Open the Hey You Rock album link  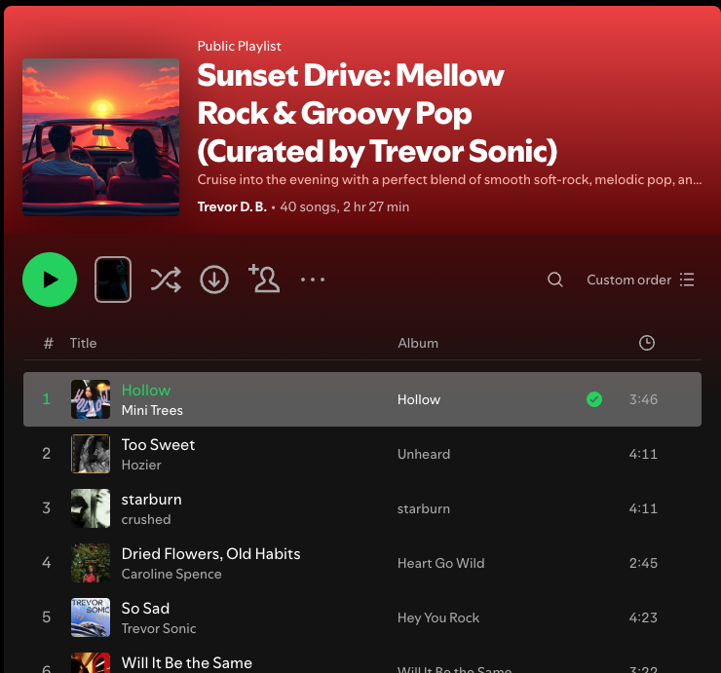pos(438,617)
